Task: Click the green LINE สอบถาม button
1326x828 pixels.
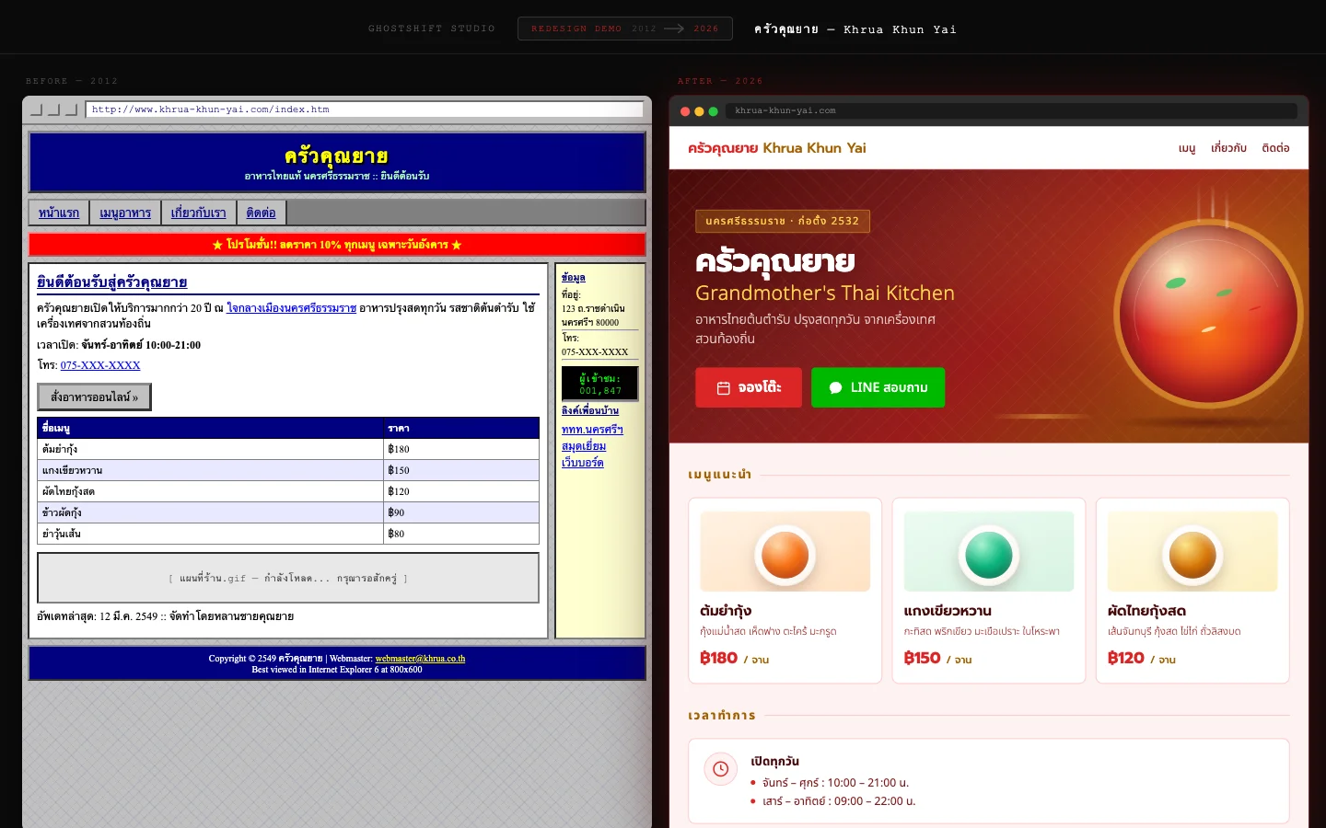Action: 878,387
